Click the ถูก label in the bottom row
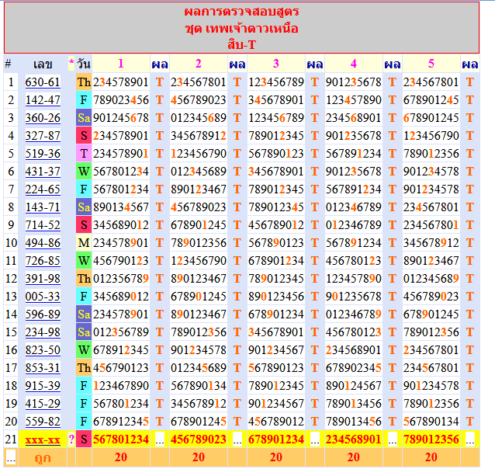This screenshot has width=495, height=476. [42, 457]
